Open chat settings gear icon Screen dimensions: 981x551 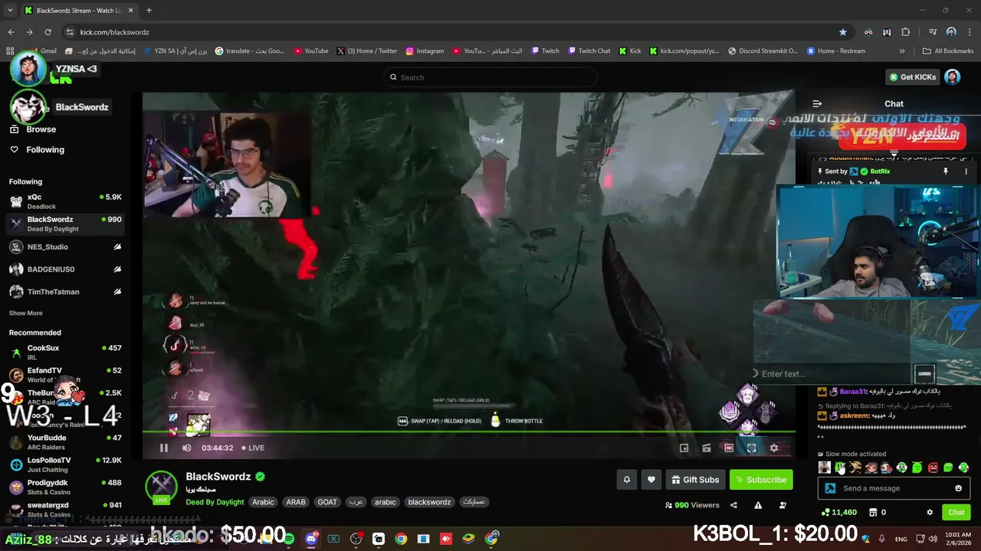(x=930, y=512)
